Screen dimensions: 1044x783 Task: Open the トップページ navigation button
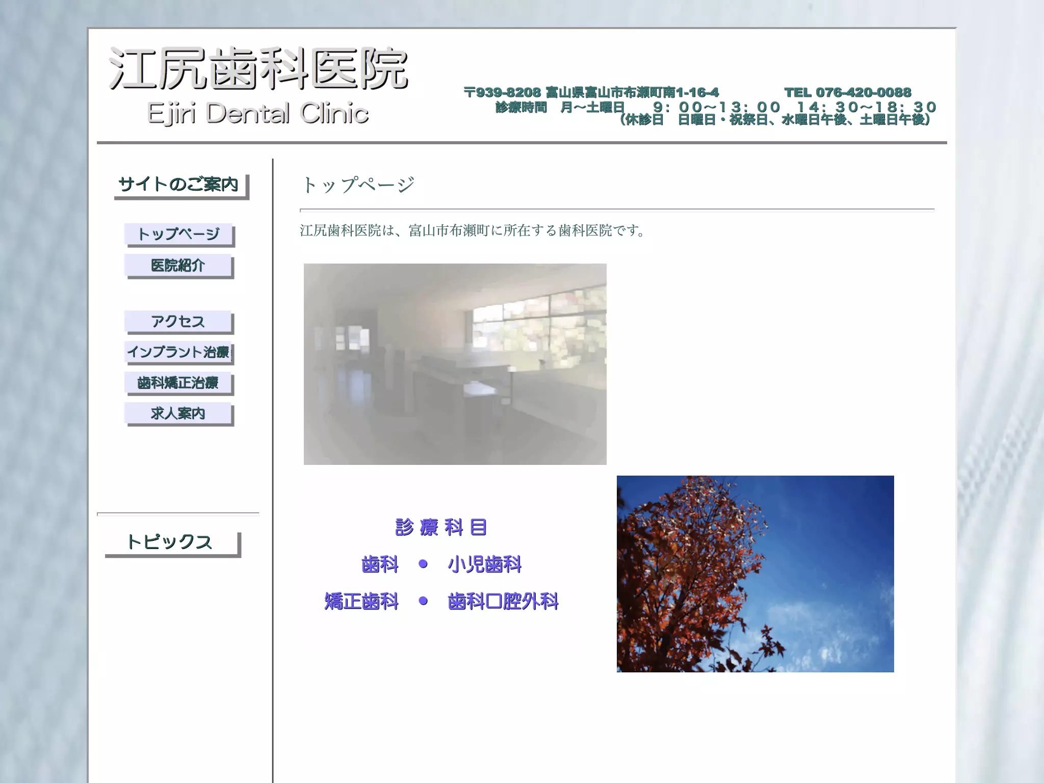(179, 235)
